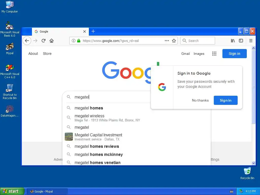This screenshot has height=195, width=260.
Task: Show site information icon in address bar
Action: pyautogui.click(x=74, y=41)
